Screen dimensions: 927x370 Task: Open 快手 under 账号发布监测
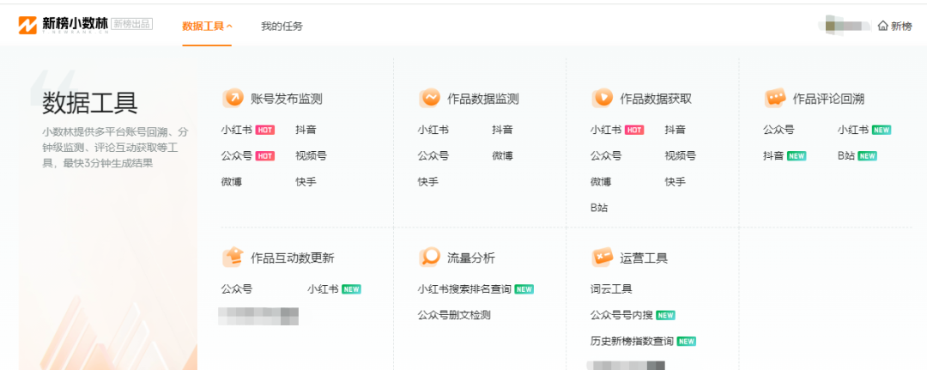[x=306, y=182]
